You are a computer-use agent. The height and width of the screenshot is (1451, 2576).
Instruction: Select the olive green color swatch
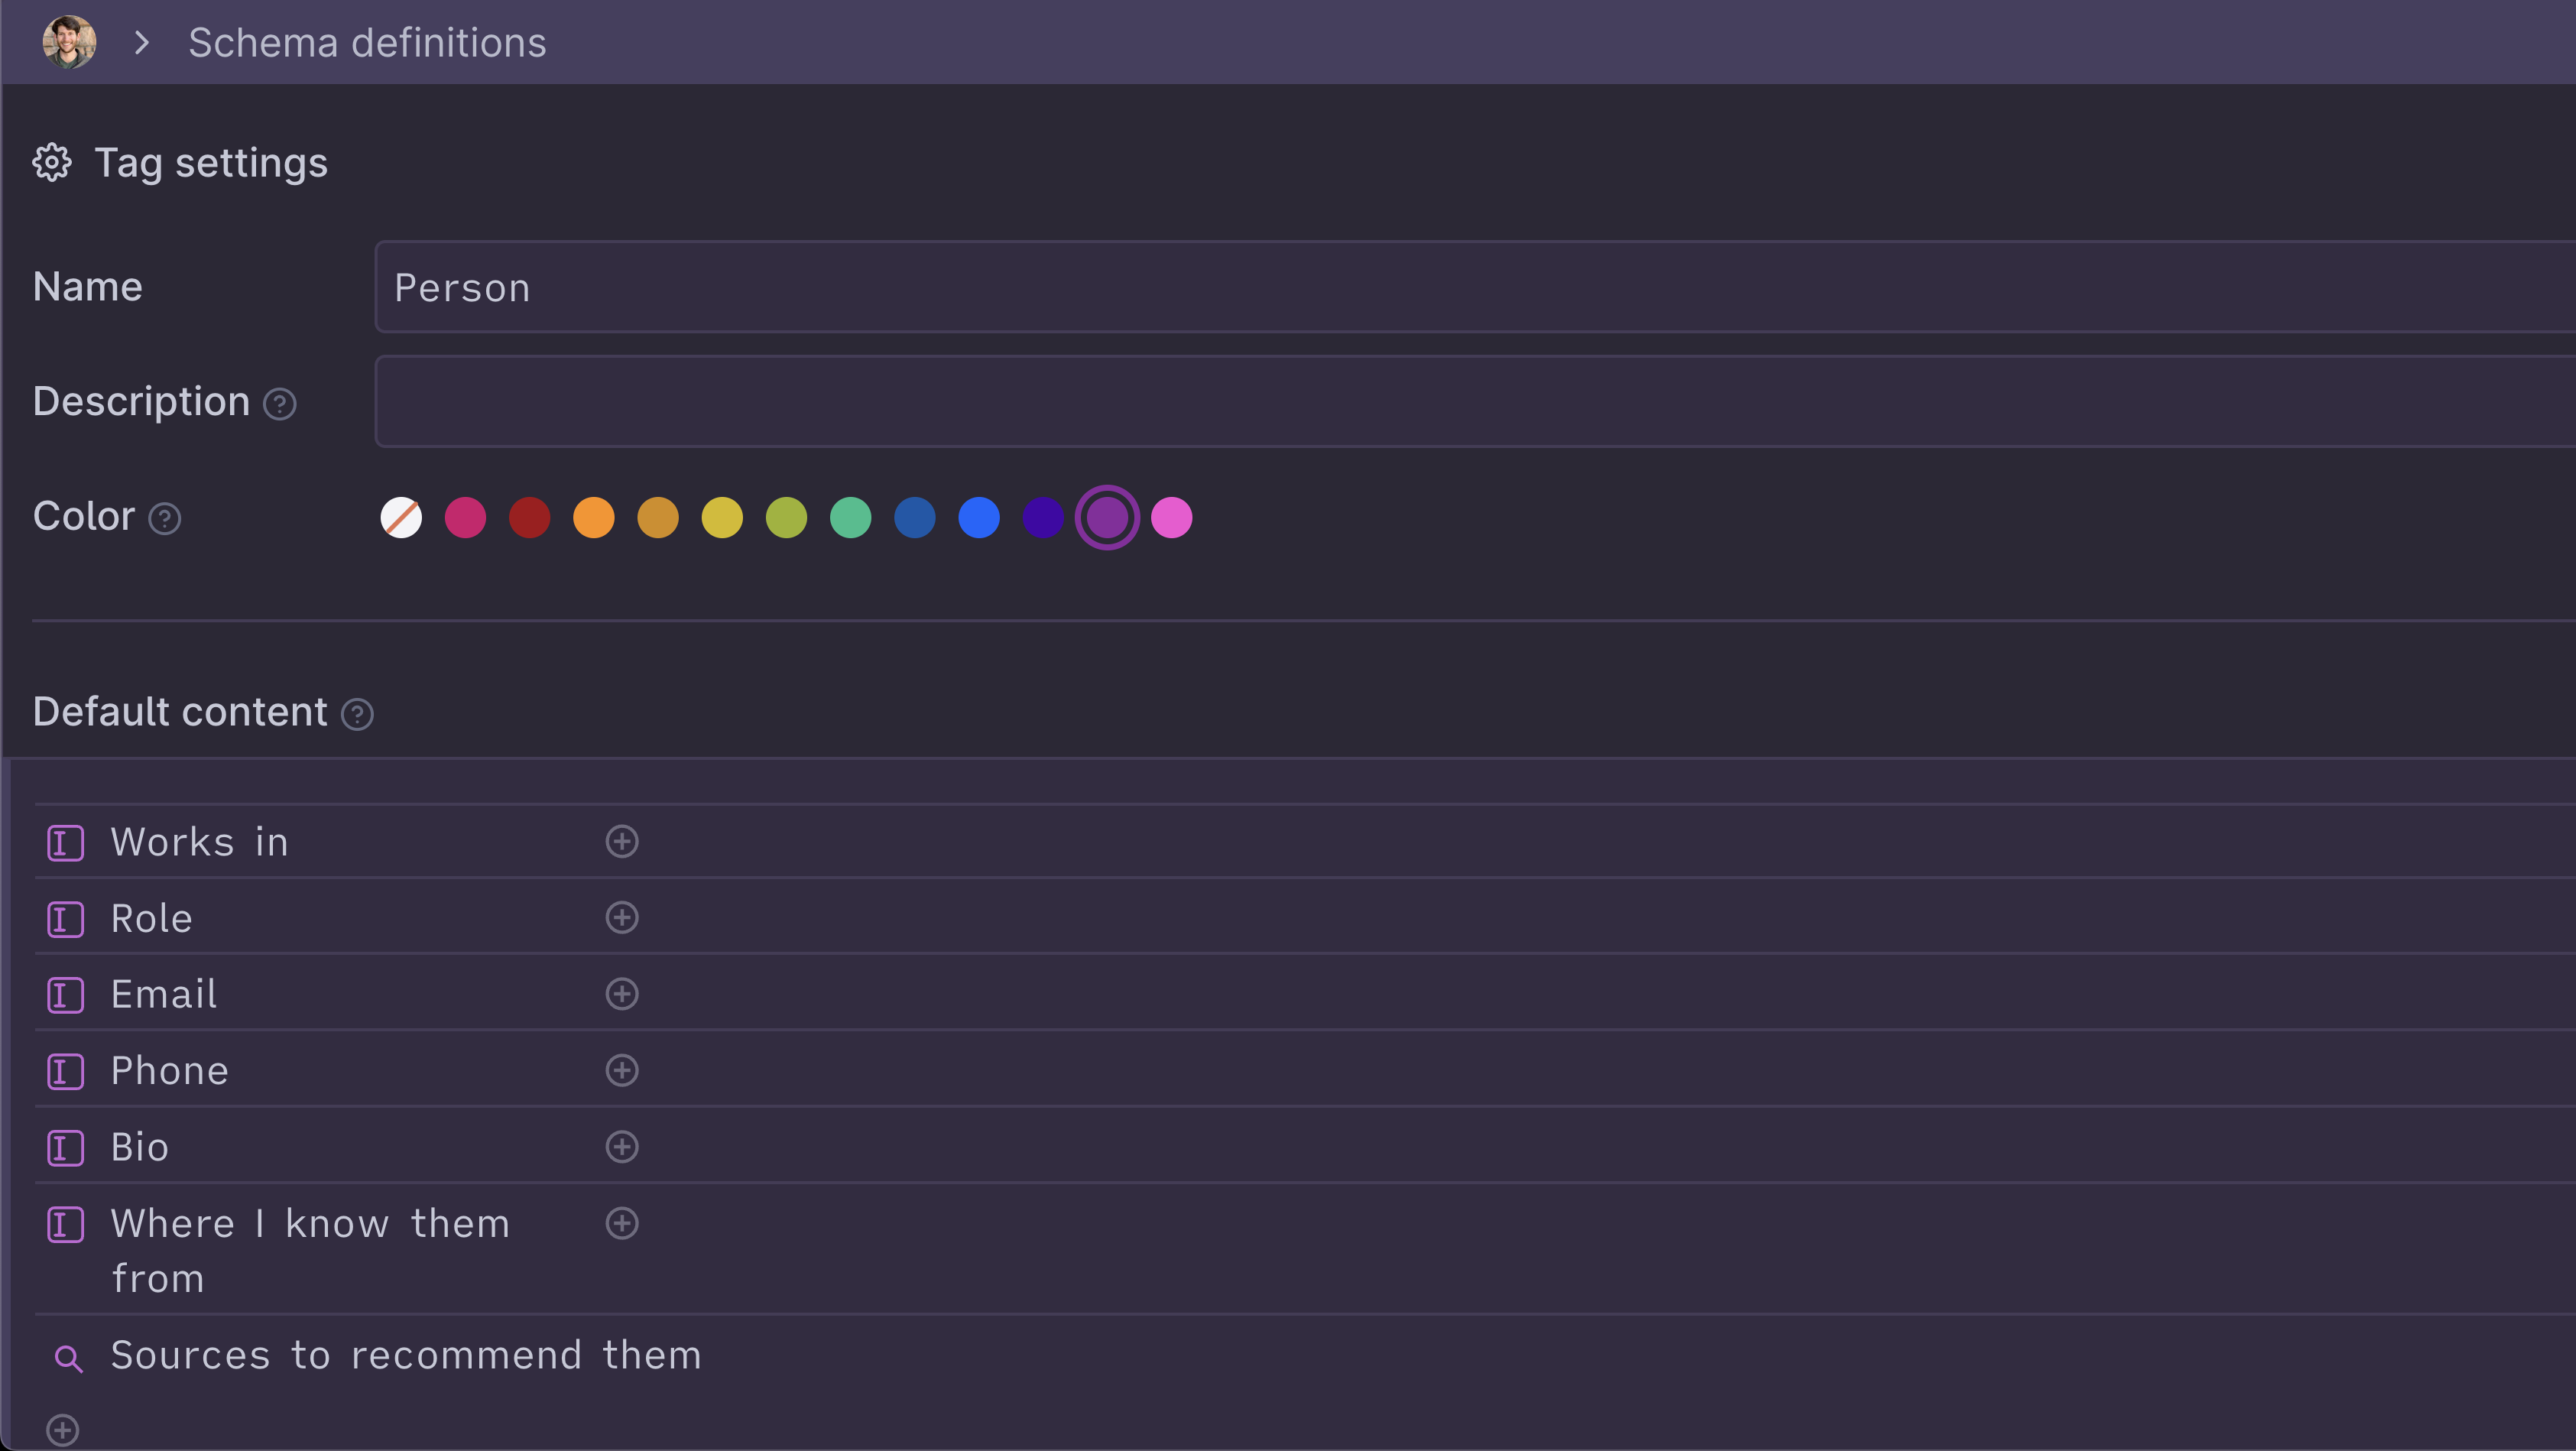click(786, 518)
